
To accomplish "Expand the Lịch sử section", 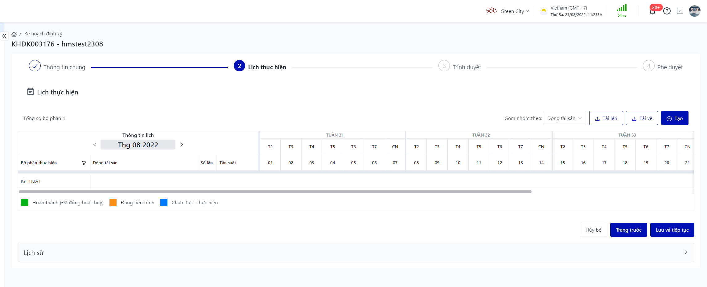I will (686, 252).
